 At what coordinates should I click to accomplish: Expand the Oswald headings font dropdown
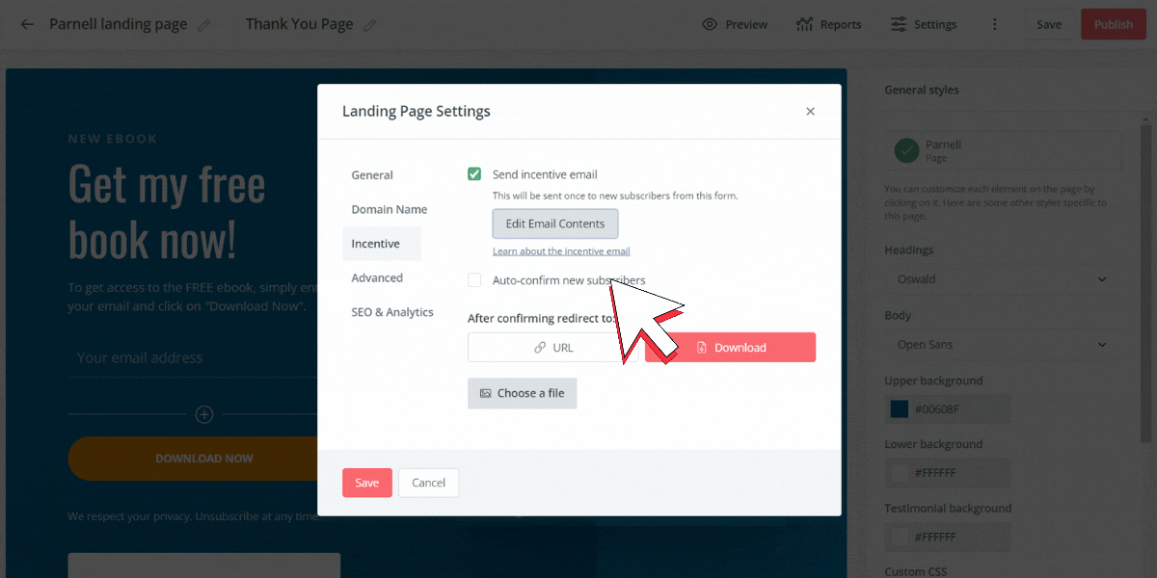click(1003, 279)
